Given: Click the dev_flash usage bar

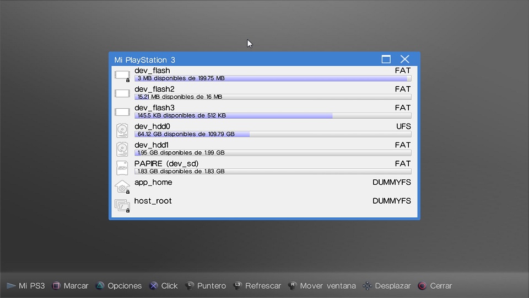Looking at the screenshot, I should tap(273, 78).
